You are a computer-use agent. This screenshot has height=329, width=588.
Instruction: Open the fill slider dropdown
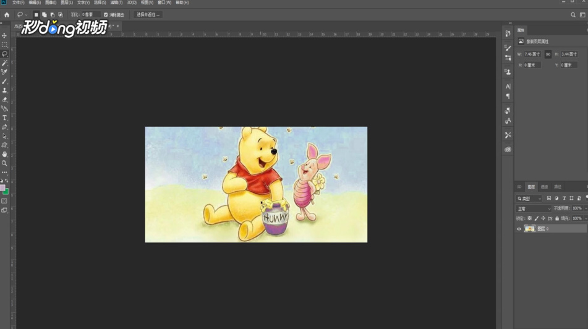[586, 218]
